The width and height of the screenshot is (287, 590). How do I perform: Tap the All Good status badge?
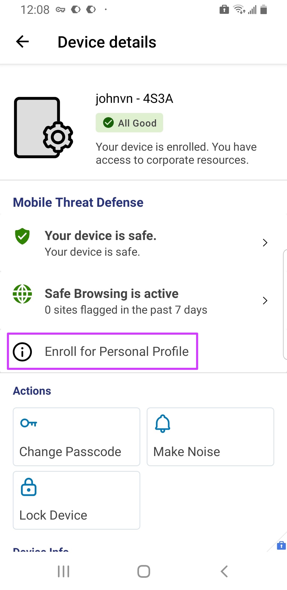tap(129, 123)
